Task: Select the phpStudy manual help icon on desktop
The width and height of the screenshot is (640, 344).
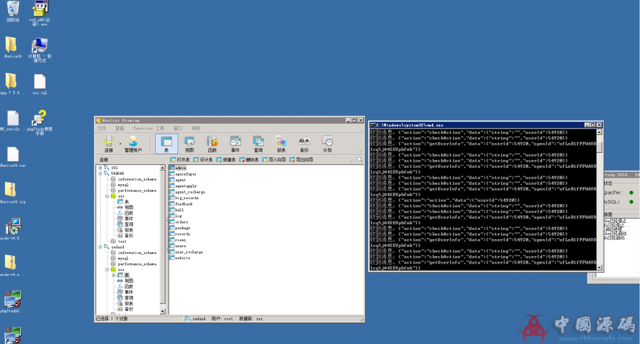Action: (39, 123)
